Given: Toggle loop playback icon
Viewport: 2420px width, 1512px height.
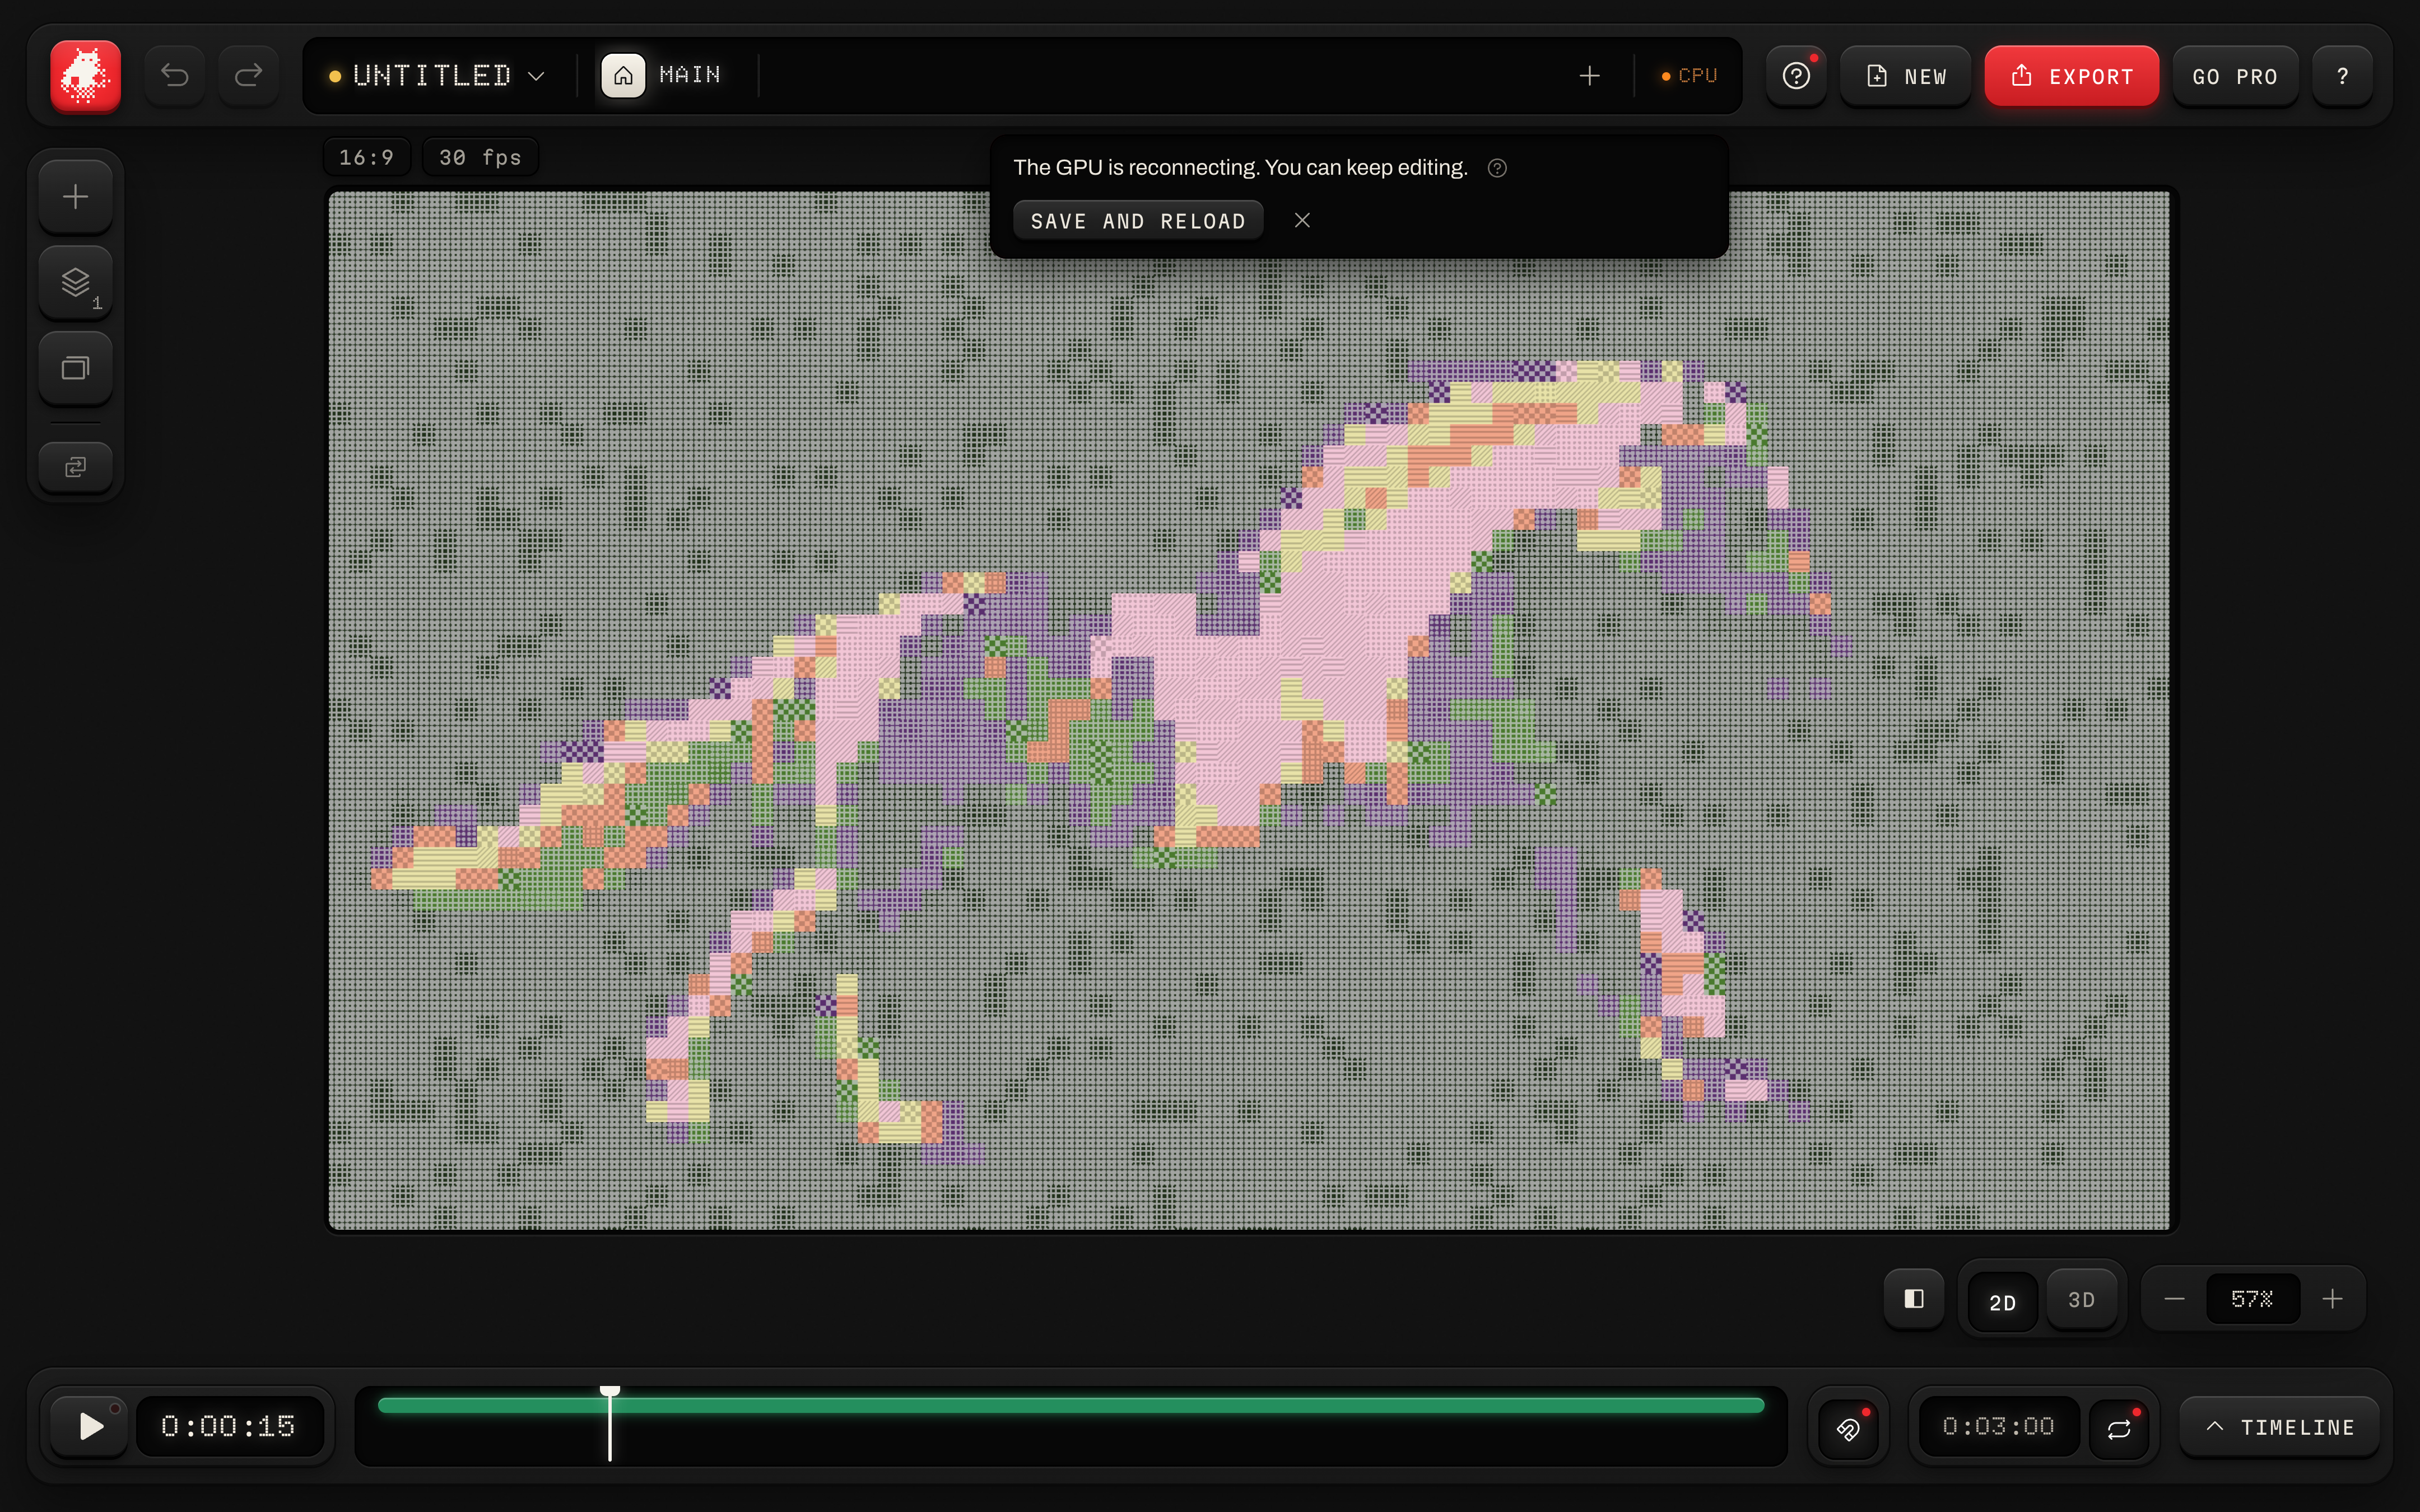Looking at the screenshot, I should pos(2119,1428).
